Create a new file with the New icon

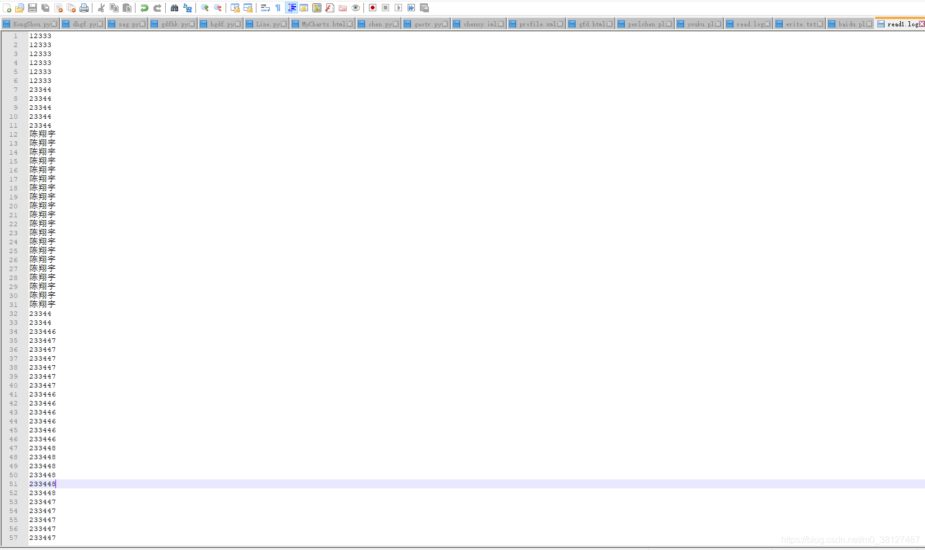click(x=7, y=8)
